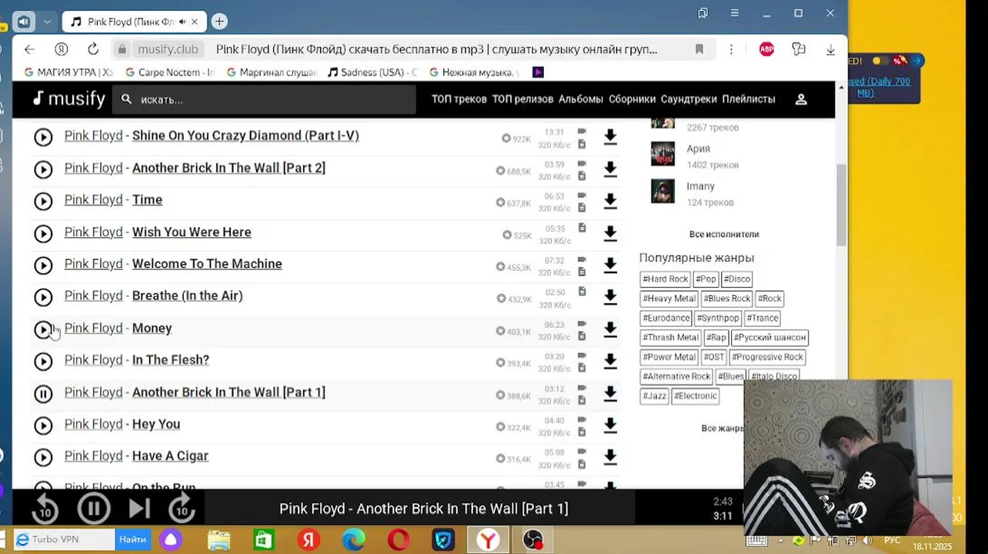
Task: Pause Another Brick In The Wall Part 1 row
Action: tap(43, 394)
